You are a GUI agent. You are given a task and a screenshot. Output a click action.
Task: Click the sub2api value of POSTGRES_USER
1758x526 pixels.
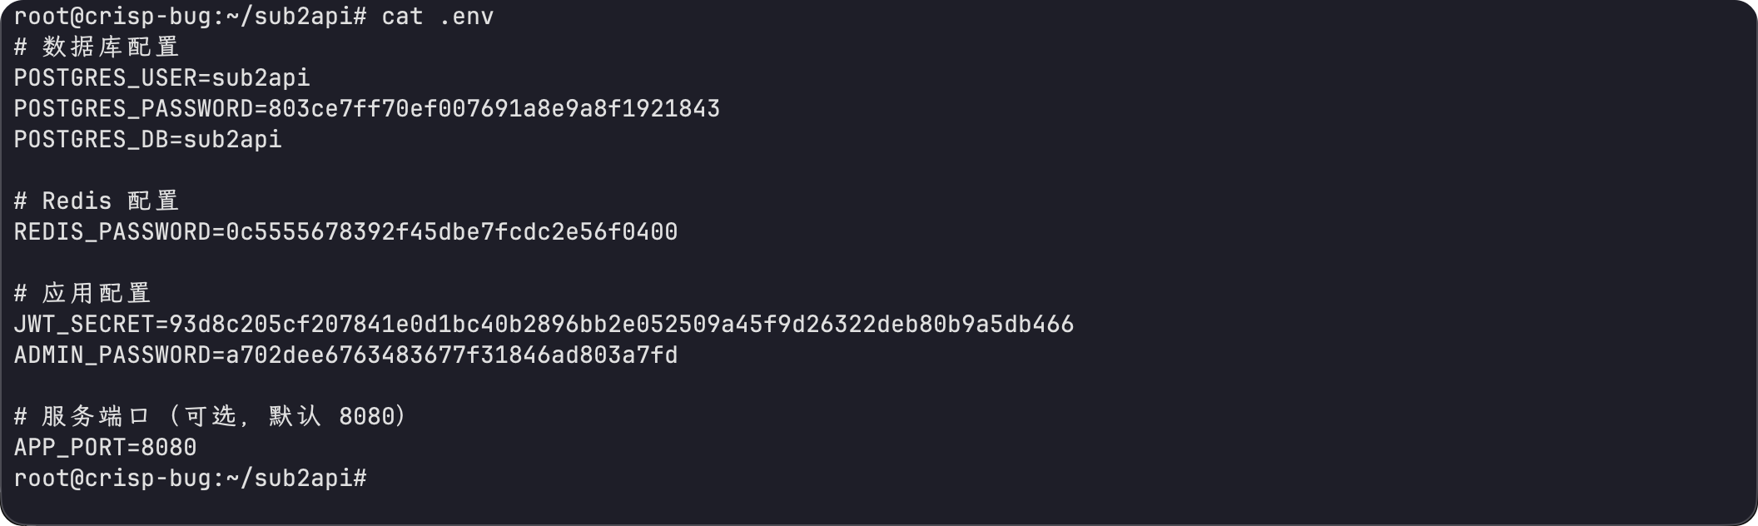pyautogui.click(x=261, y=78)
